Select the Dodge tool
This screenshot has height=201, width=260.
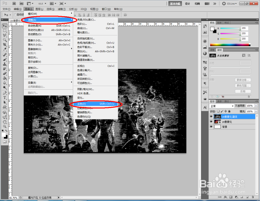pyautogui.click(x=5, y=87)
